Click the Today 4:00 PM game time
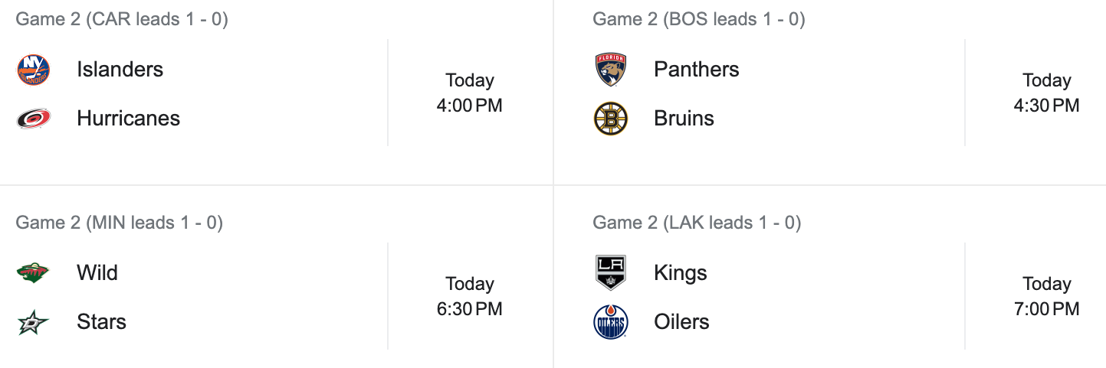This screenshot has height=368, width=1106. coord(469,93)
